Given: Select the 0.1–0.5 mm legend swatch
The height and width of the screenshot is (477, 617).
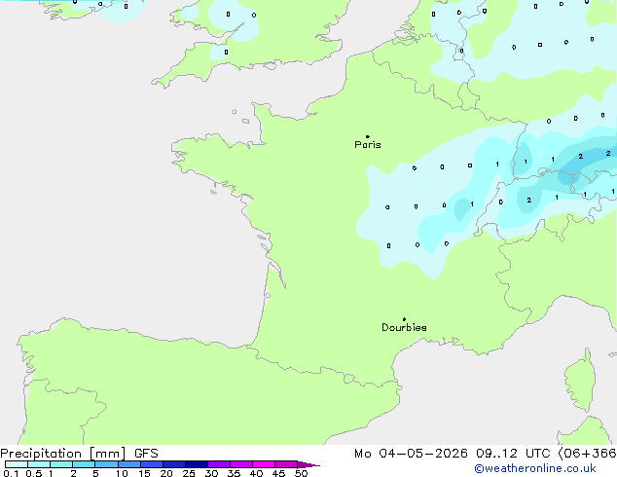Looking at the screenshot, I should pos(17,464).
